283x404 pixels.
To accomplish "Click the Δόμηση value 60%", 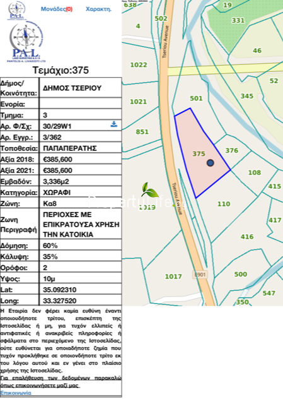I will [50, 246].
